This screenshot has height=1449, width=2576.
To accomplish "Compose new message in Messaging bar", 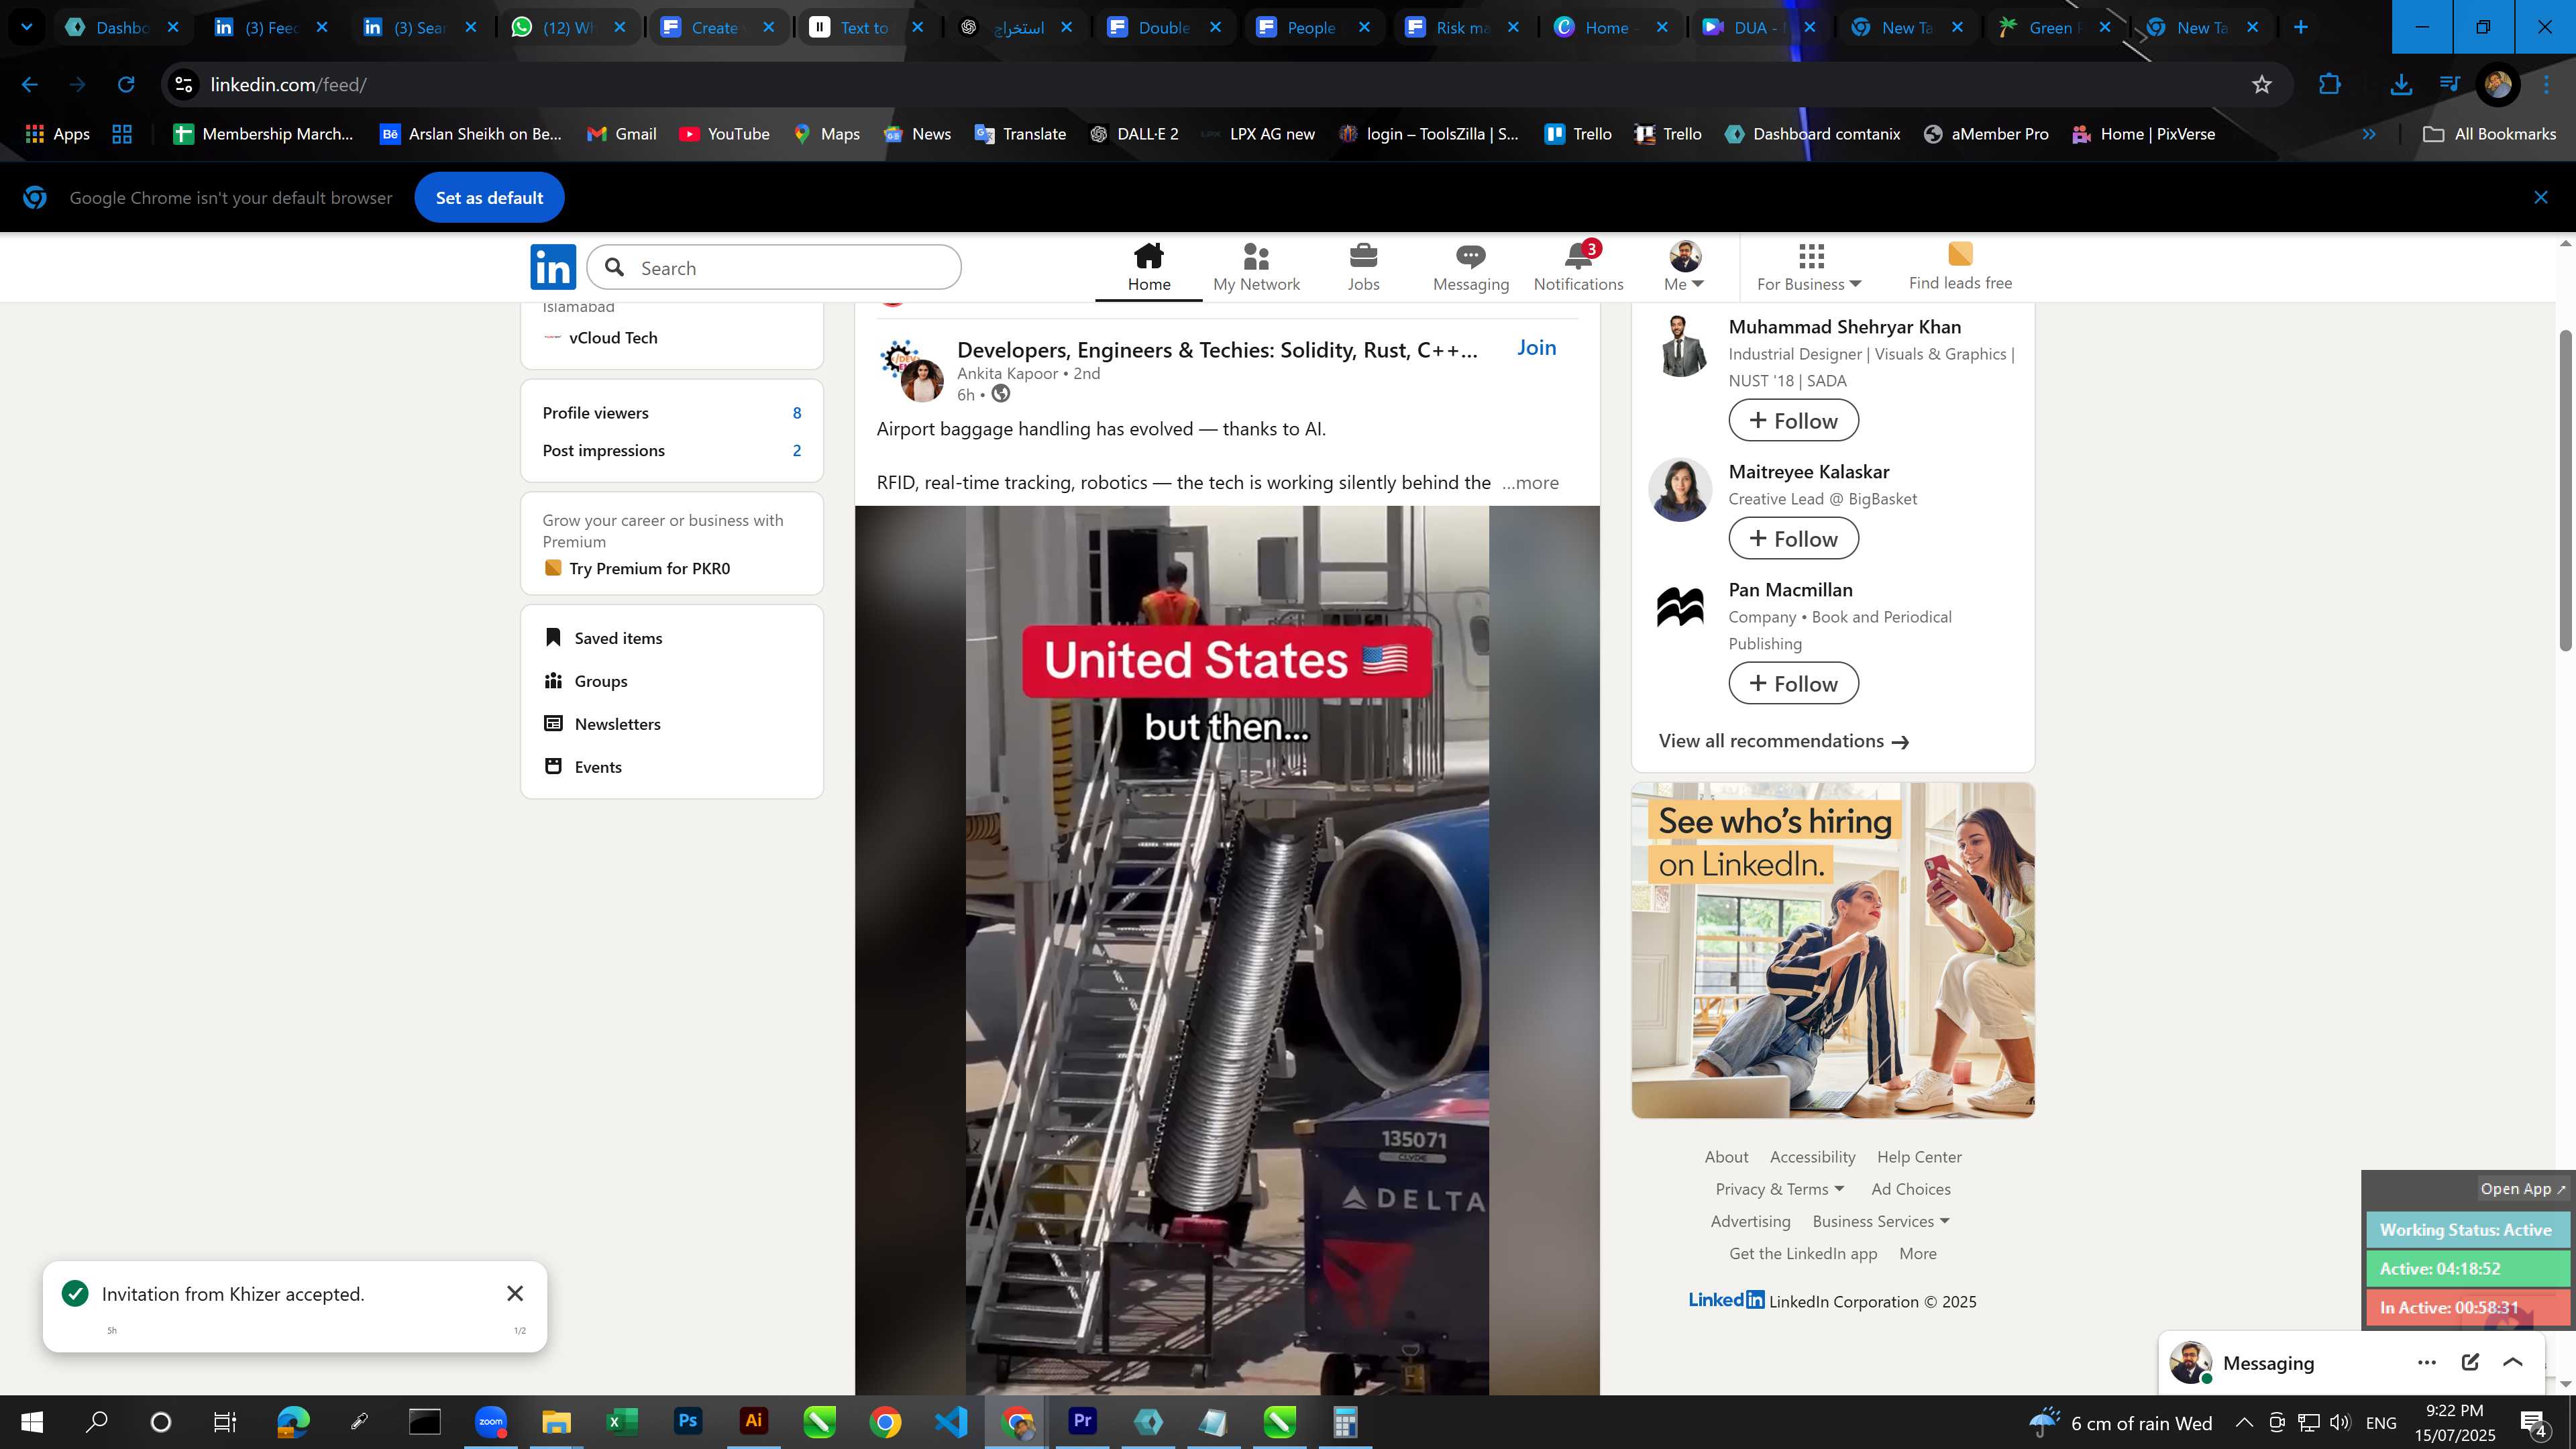I will (2470, 1362).
